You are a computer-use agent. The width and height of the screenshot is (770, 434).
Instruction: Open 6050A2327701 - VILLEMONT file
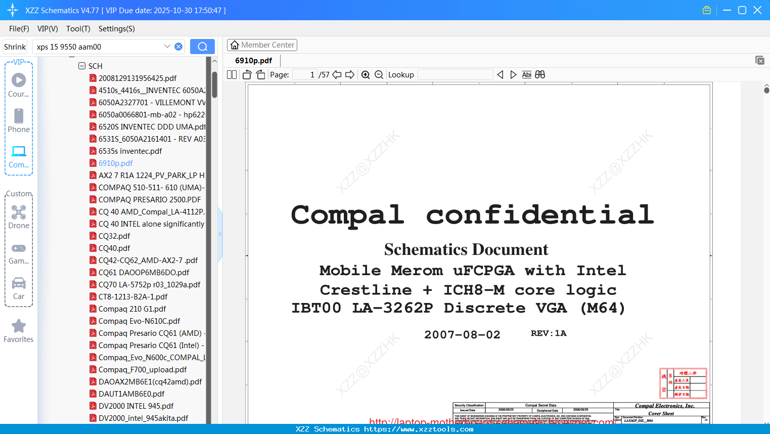click(148, 102)
